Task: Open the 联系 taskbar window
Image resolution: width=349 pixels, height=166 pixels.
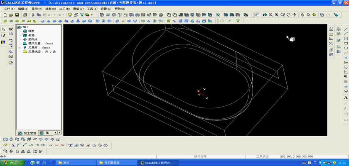Action: point(76,163)
